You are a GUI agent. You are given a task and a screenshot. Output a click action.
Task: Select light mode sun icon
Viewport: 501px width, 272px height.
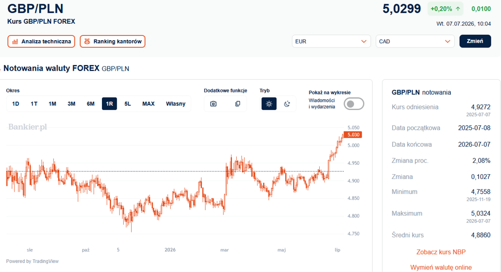pyautogui.click(x=269, y=104)
